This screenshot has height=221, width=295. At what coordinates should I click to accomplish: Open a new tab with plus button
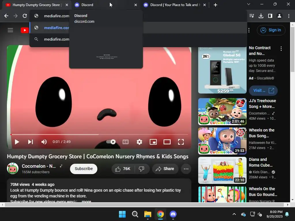coord(215,5)
